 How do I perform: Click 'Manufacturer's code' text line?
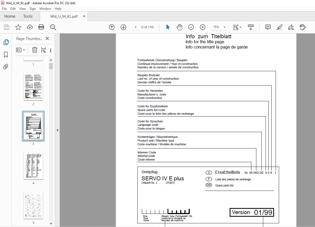[x=152, y=94]
